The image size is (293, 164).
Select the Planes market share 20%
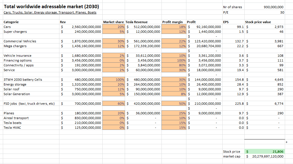[114, 113]
